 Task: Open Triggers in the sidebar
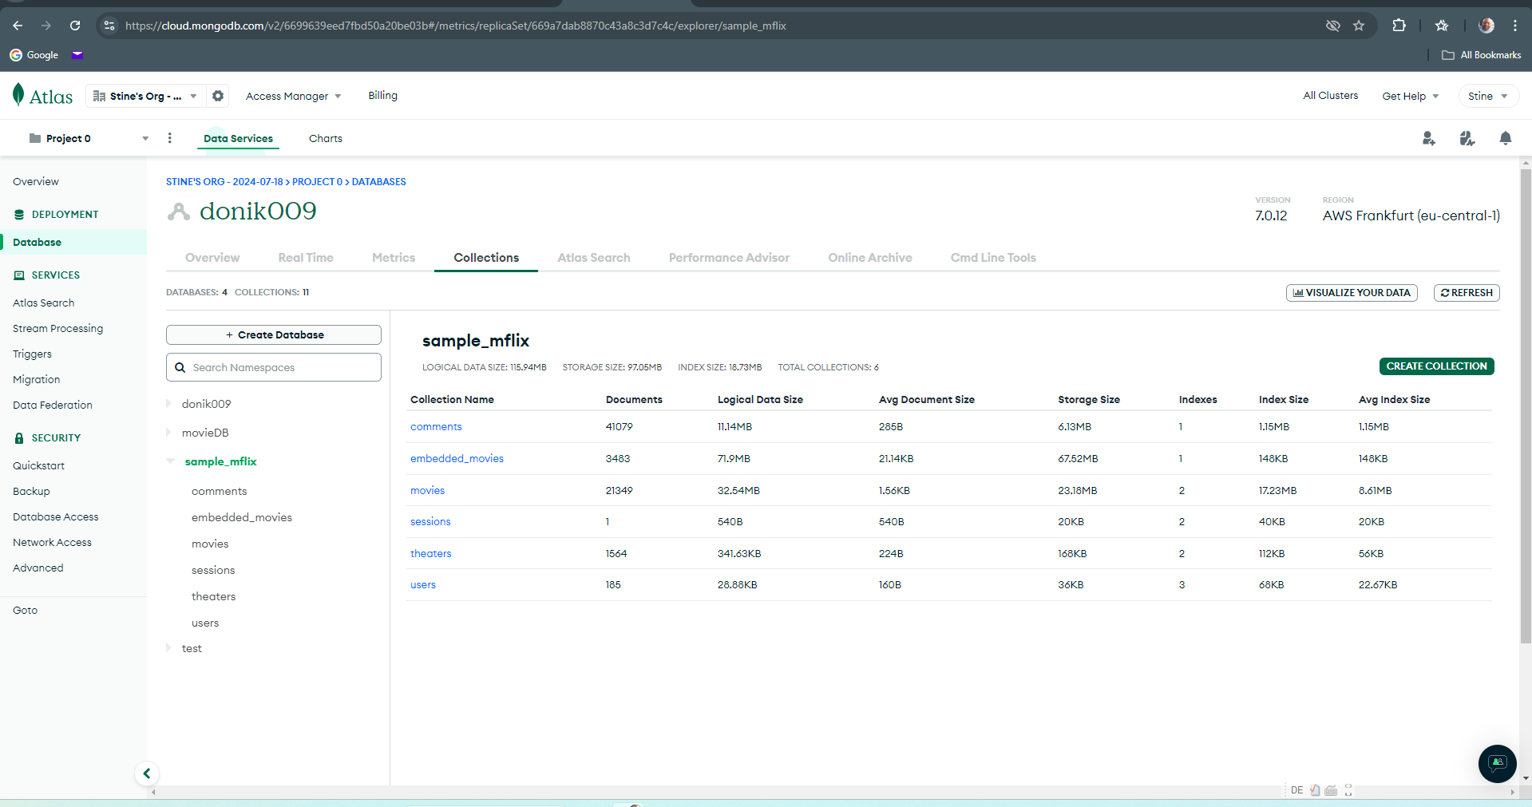(32, 354)
